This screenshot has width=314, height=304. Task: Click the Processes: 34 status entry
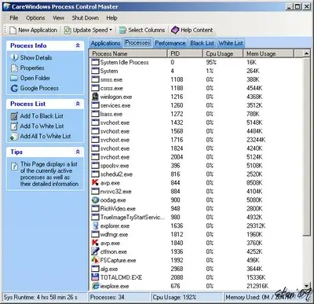119,298
